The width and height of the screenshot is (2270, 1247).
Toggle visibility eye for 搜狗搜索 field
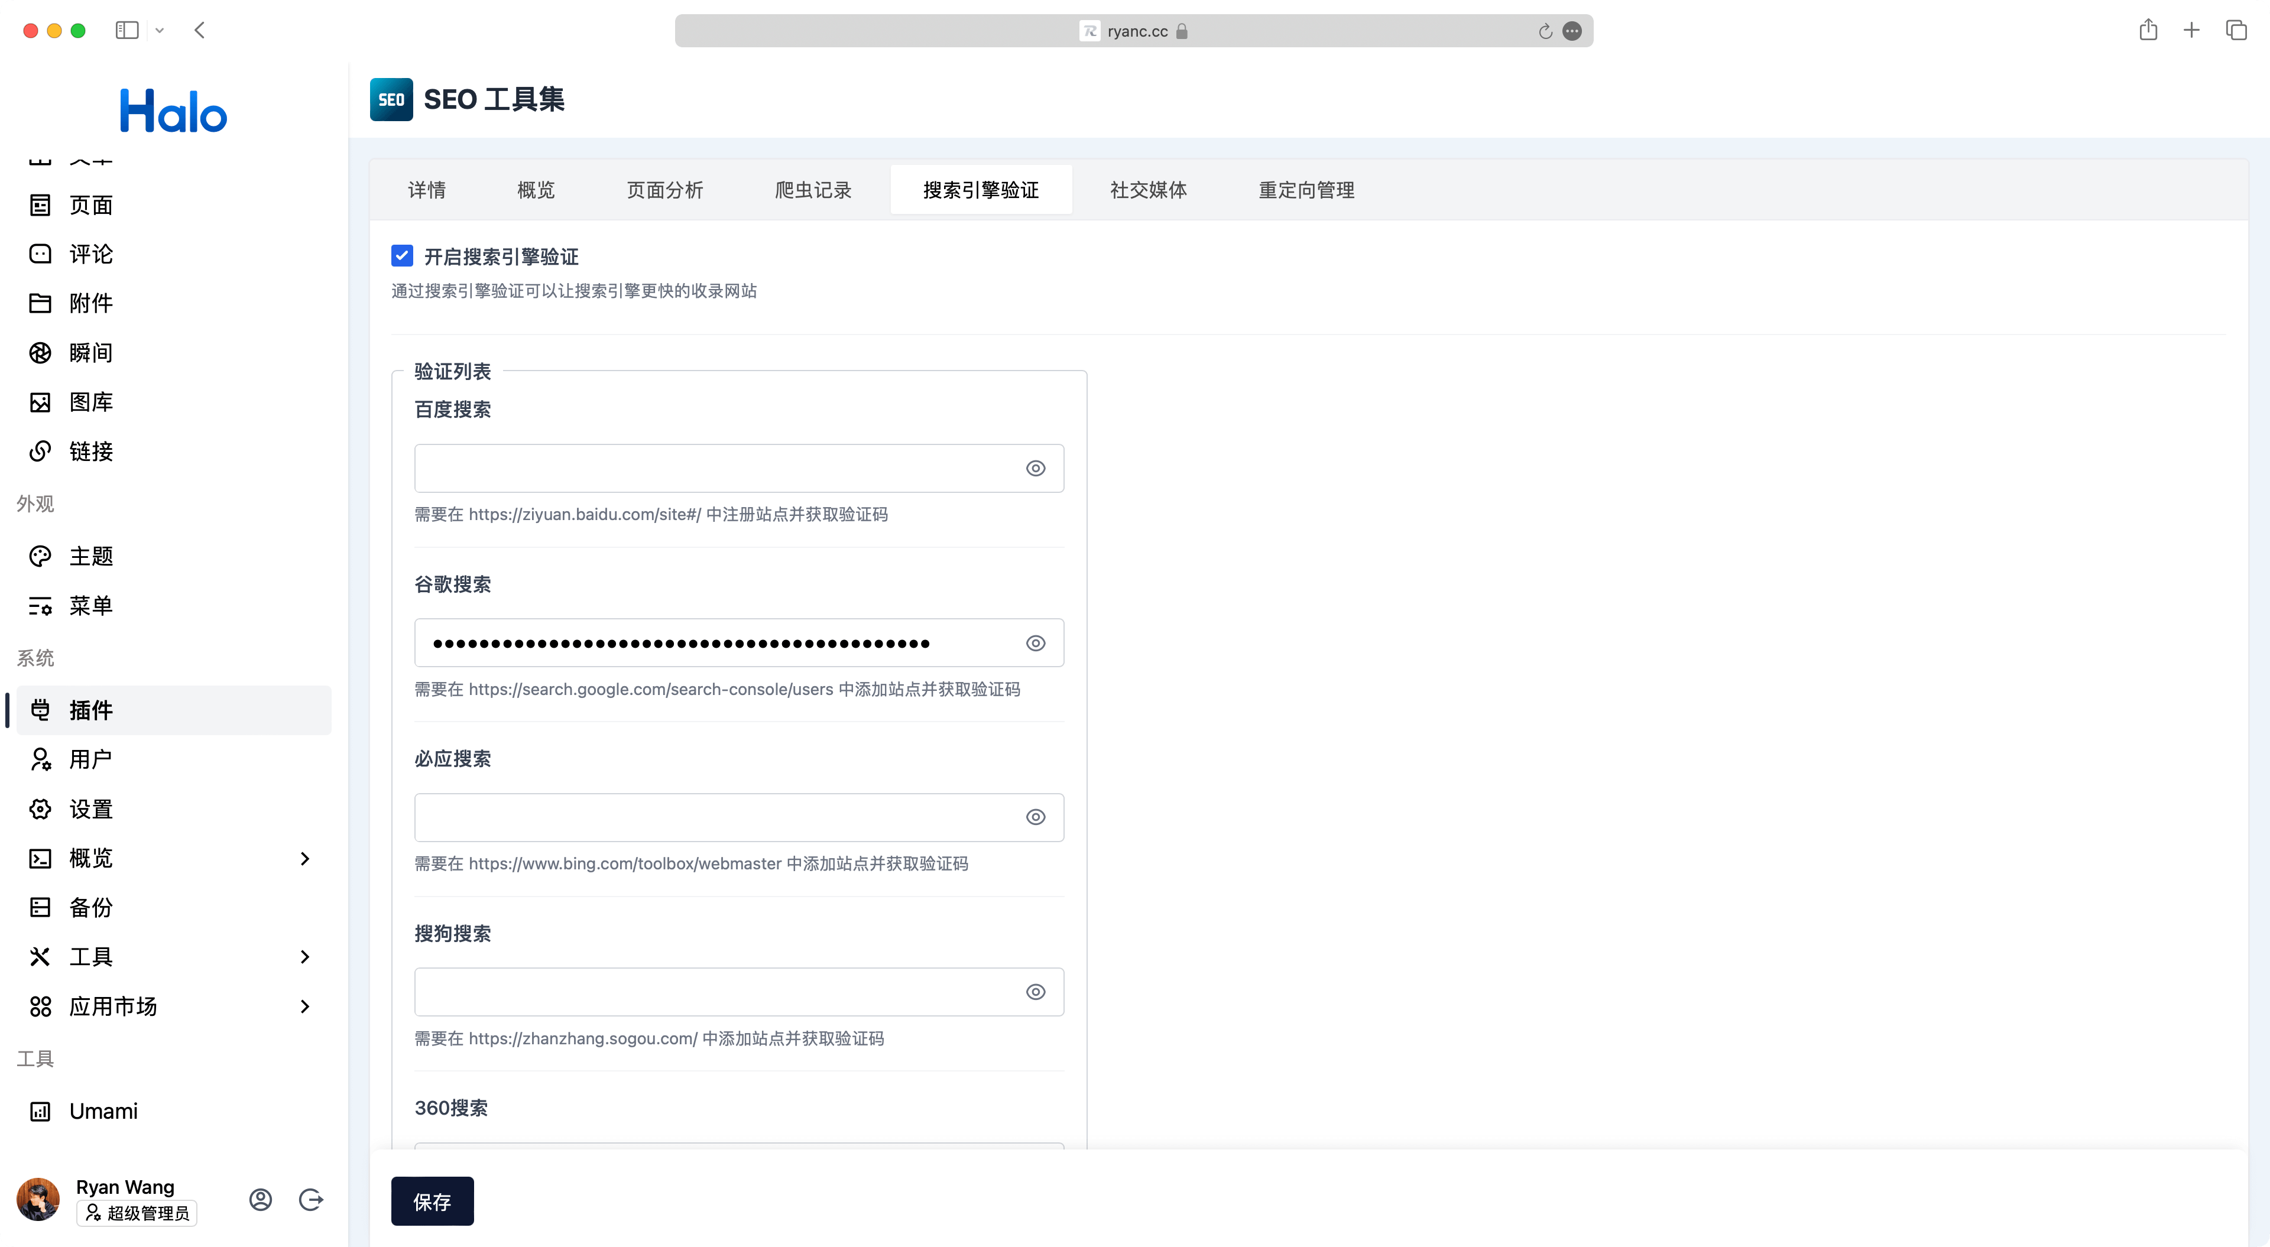tap(1036, 992)
